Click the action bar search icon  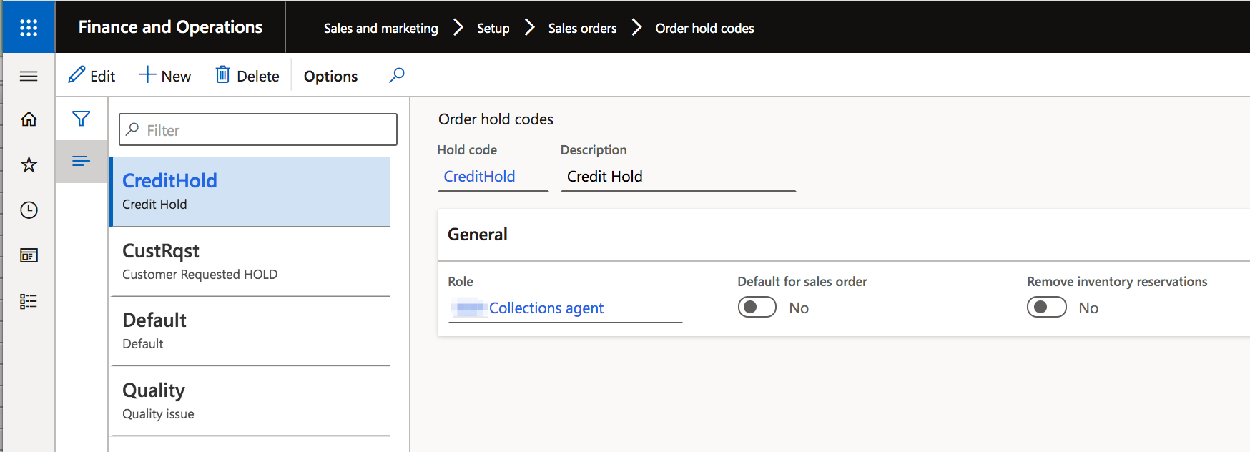(x=397, y=75)
